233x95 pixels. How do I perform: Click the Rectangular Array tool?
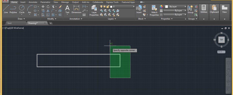click(x=53, y=15)
